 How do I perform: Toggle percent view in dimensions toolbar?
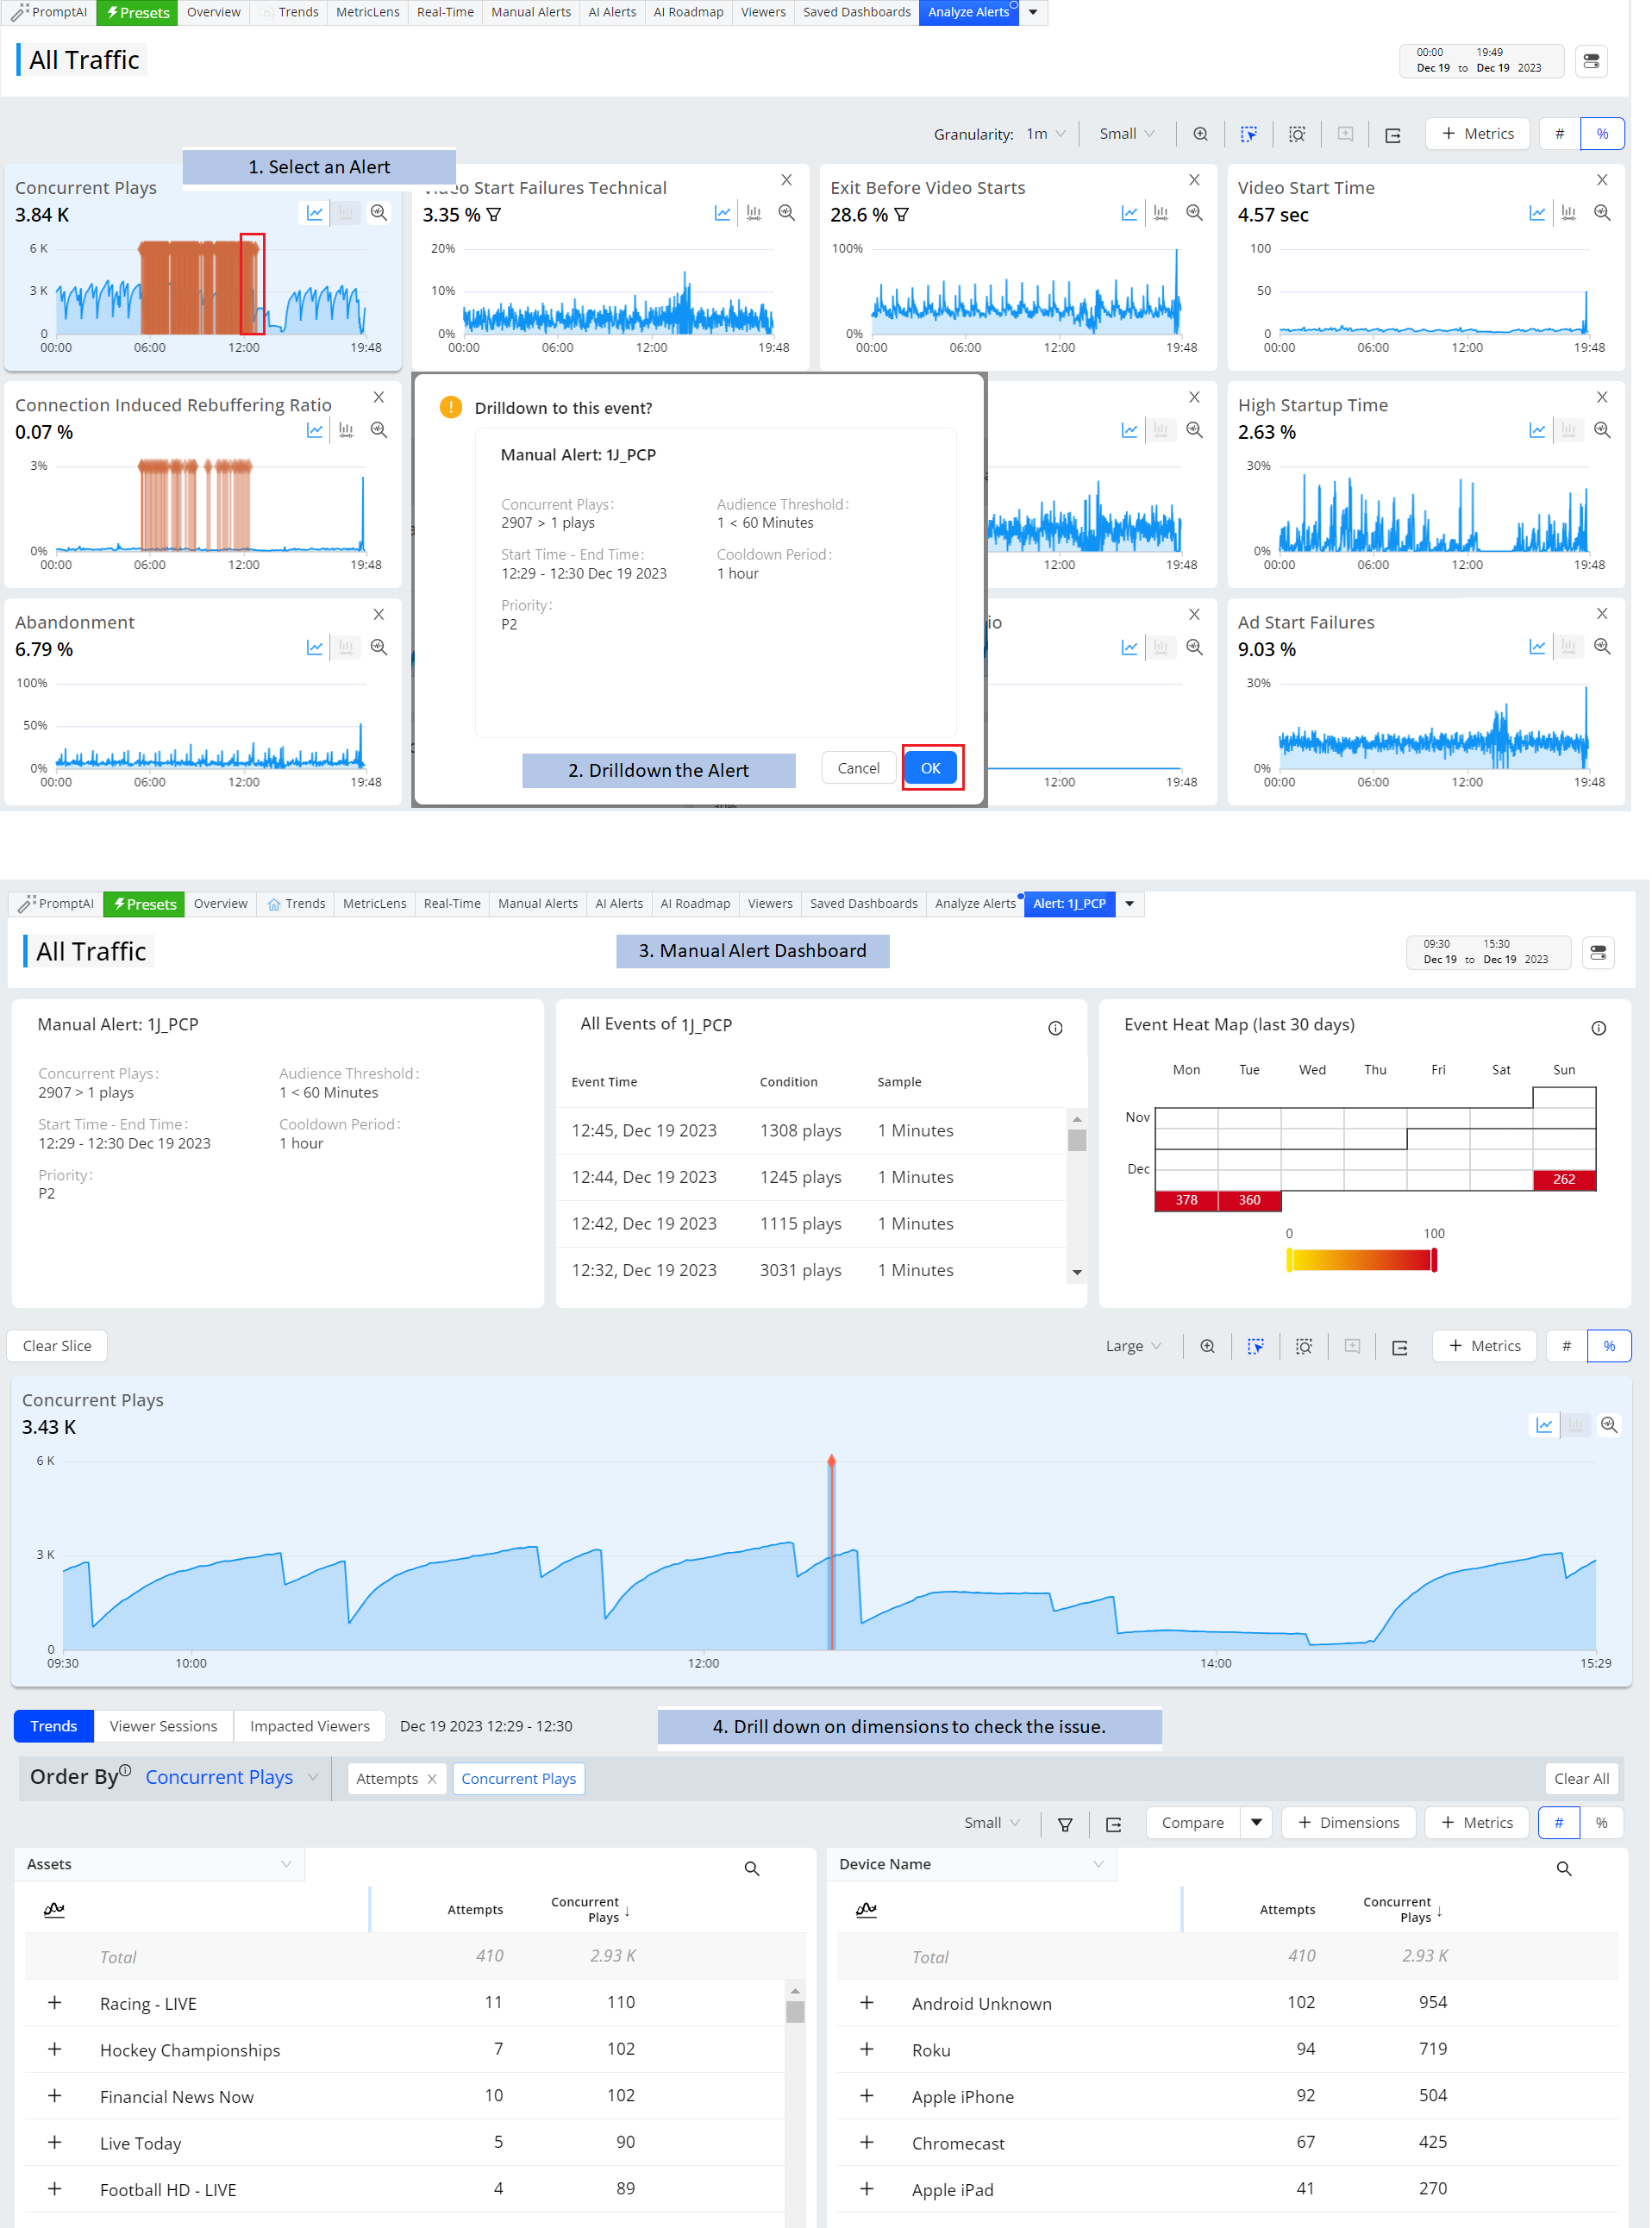(1600, 1823)
